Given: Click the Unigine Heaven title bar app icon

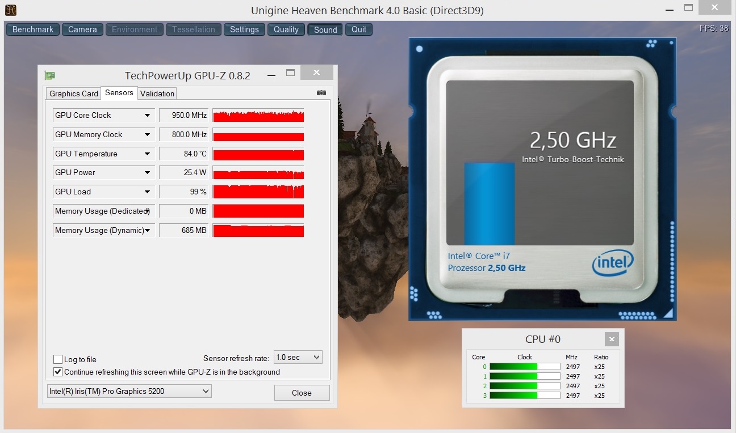Looking at the screenshot, I should click(x=11, y=10).
